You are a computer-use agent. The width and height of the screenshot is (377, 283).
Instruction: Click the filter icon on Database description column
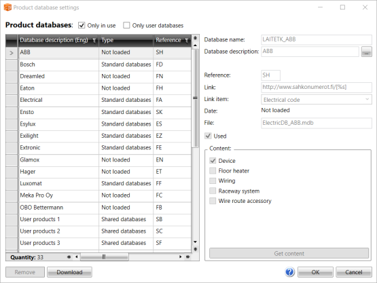click(94, 41)
